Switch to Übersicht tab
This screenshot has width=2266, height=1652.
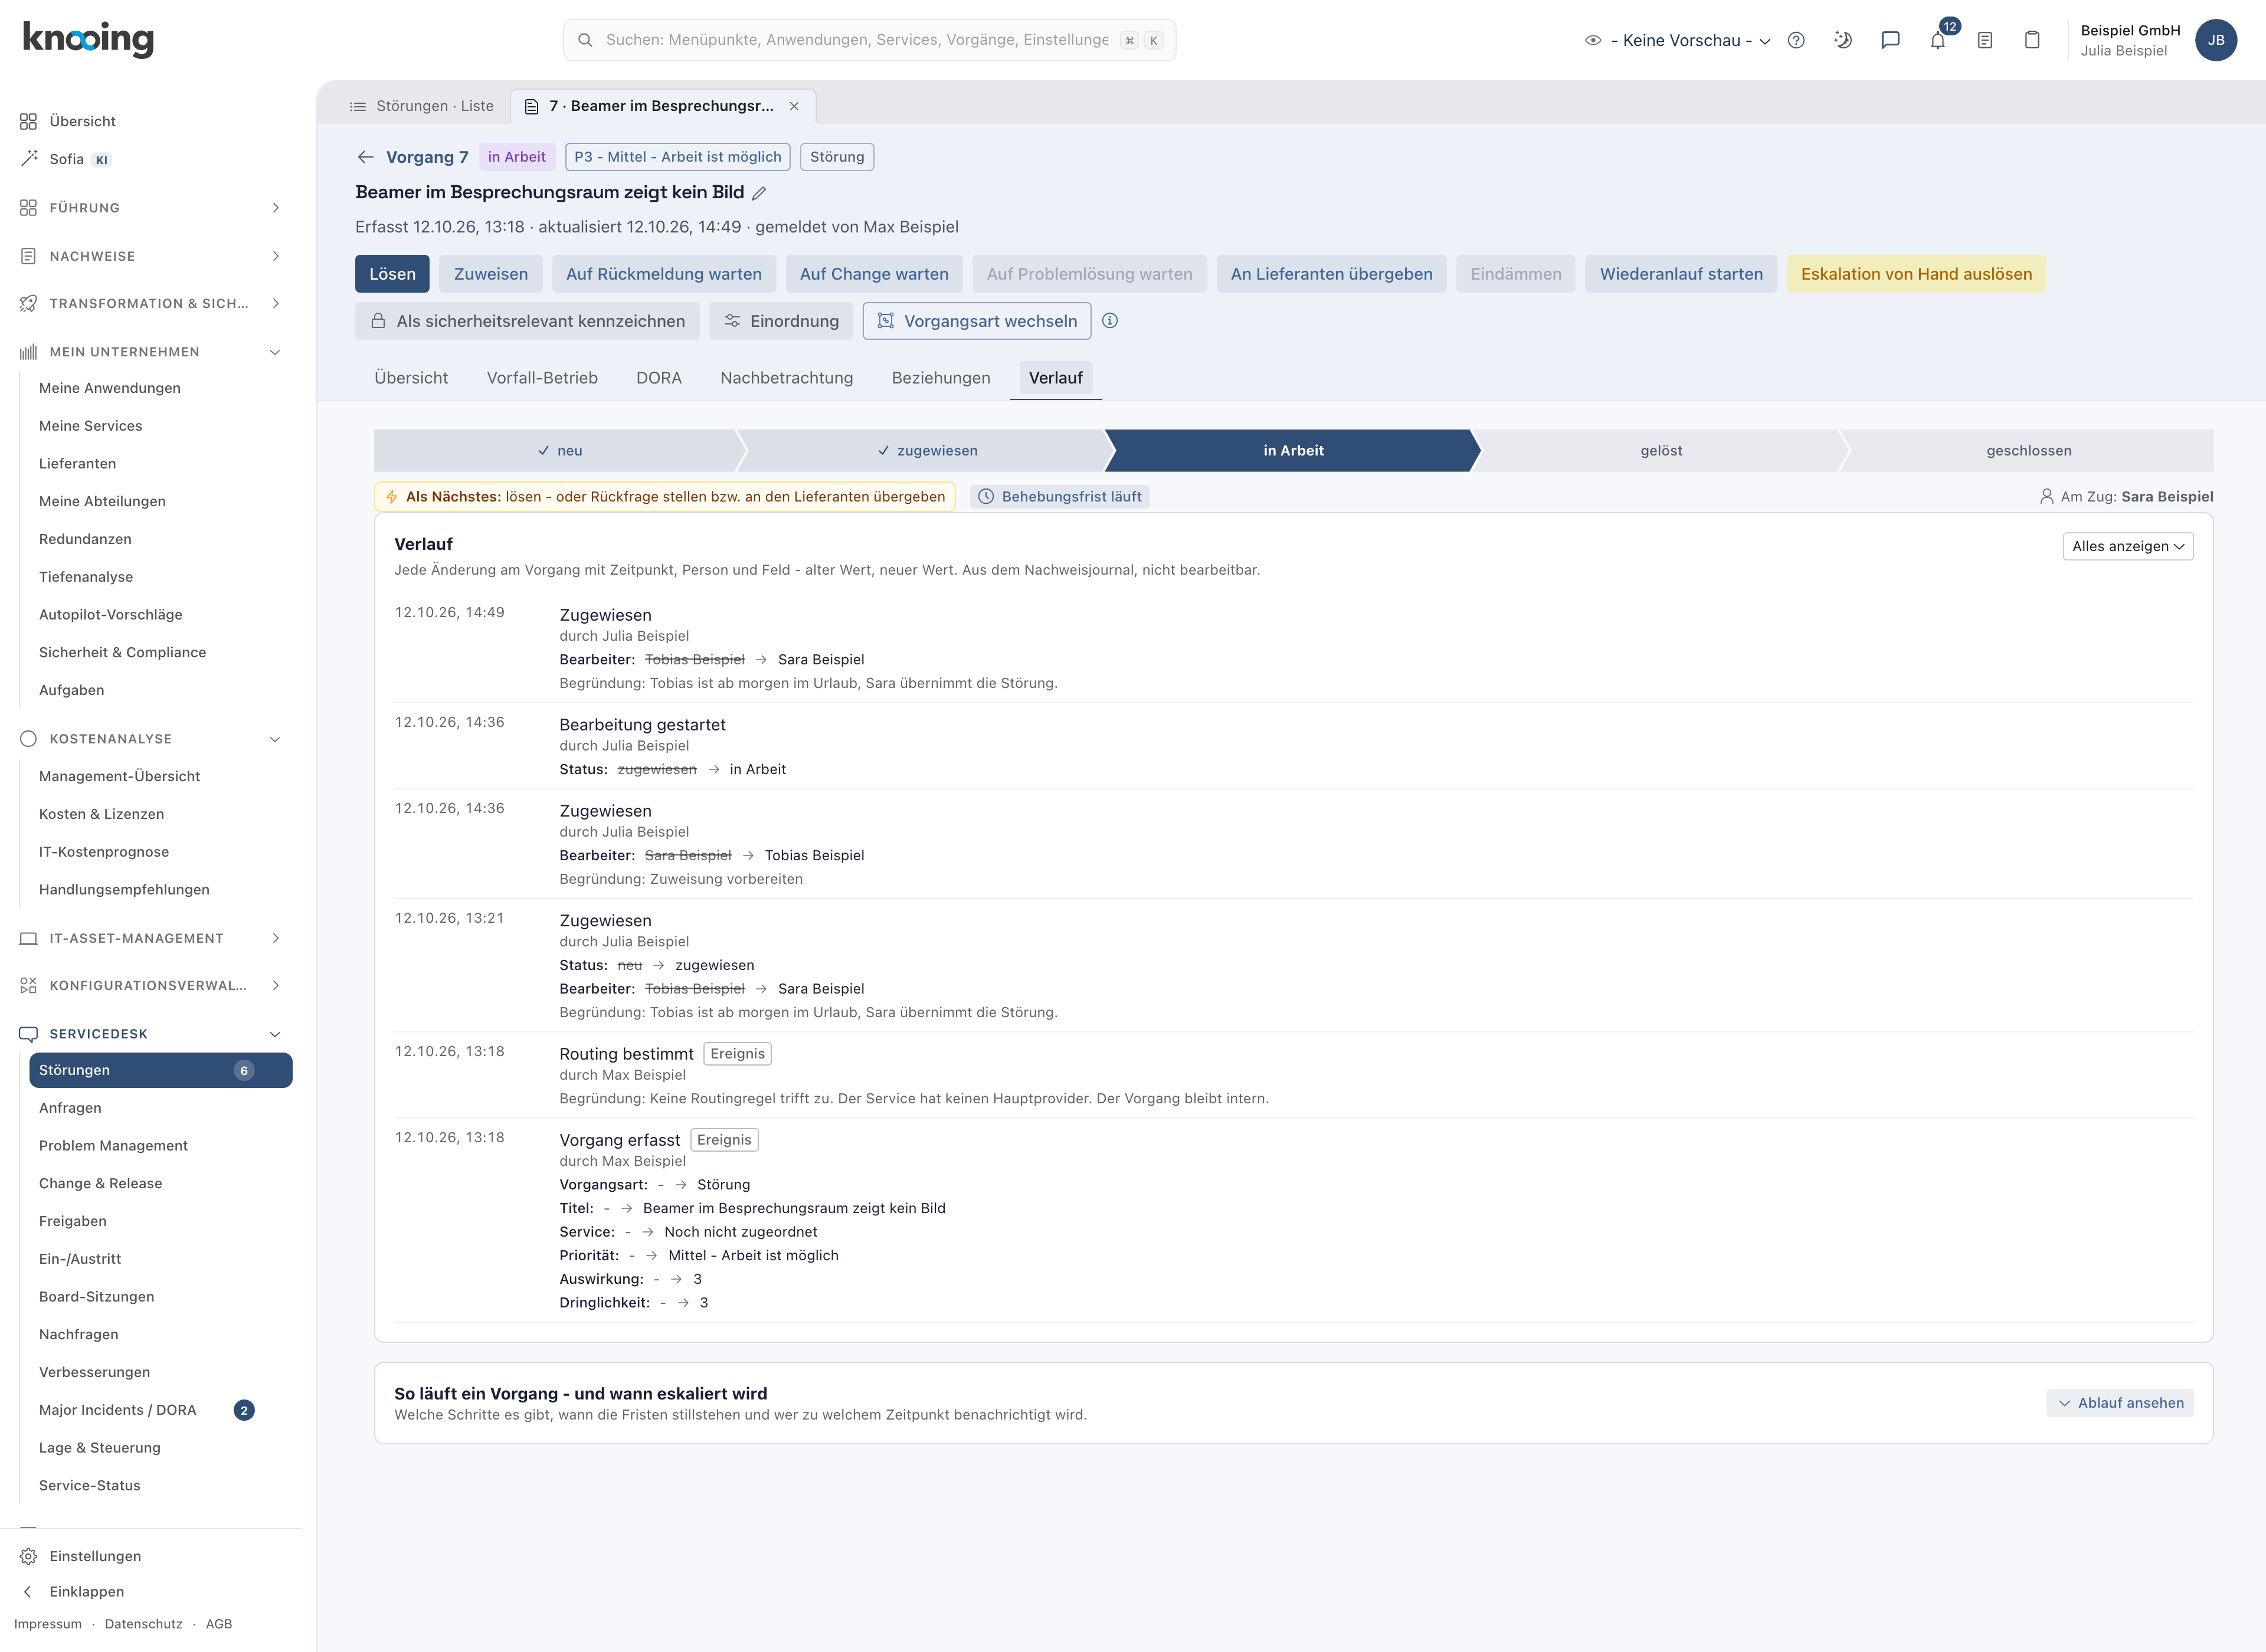tap(411, 378)
